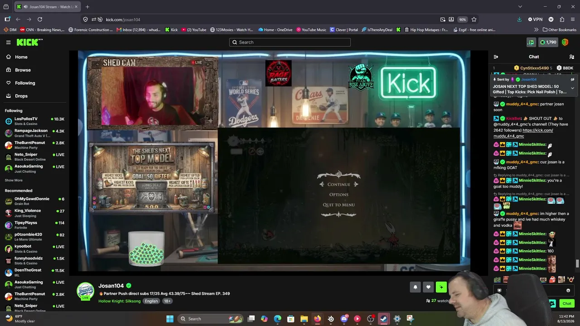Screen dimensions: 580x326
Task: Reset the 90% zoom level
Action: click(x=462, y=19)
